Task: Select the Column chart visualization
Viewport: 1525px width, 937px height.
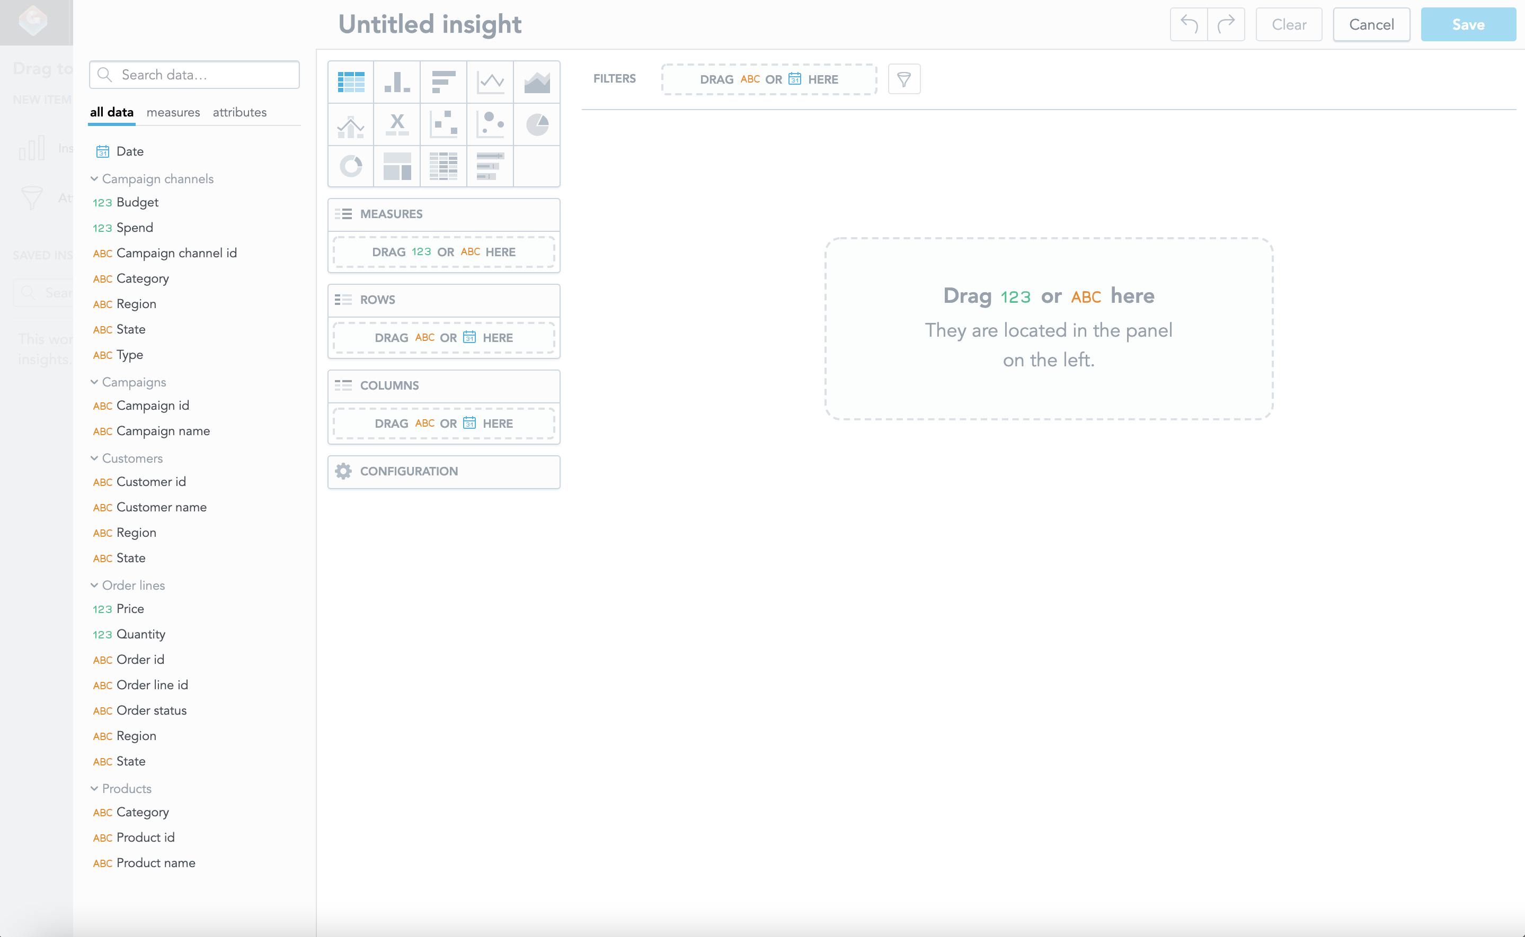Action: pos(397,82)
